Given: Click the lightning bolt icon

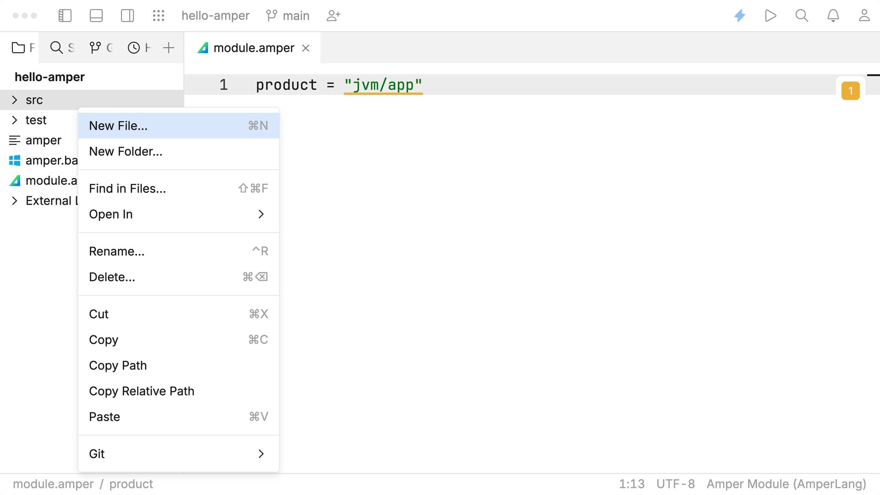Looking at the screenshot, I should [x=740, y=16].
